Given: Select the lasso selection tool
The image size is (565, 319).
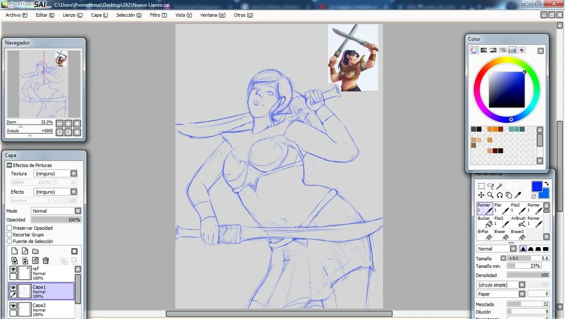Looking at the screenshot, I should coord(490,186).
